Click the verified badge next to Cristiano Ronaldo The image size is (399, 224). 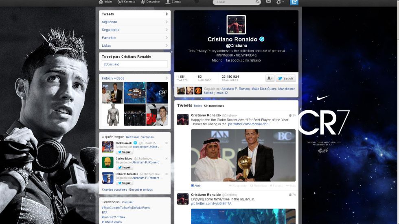(x=262, y=39)
